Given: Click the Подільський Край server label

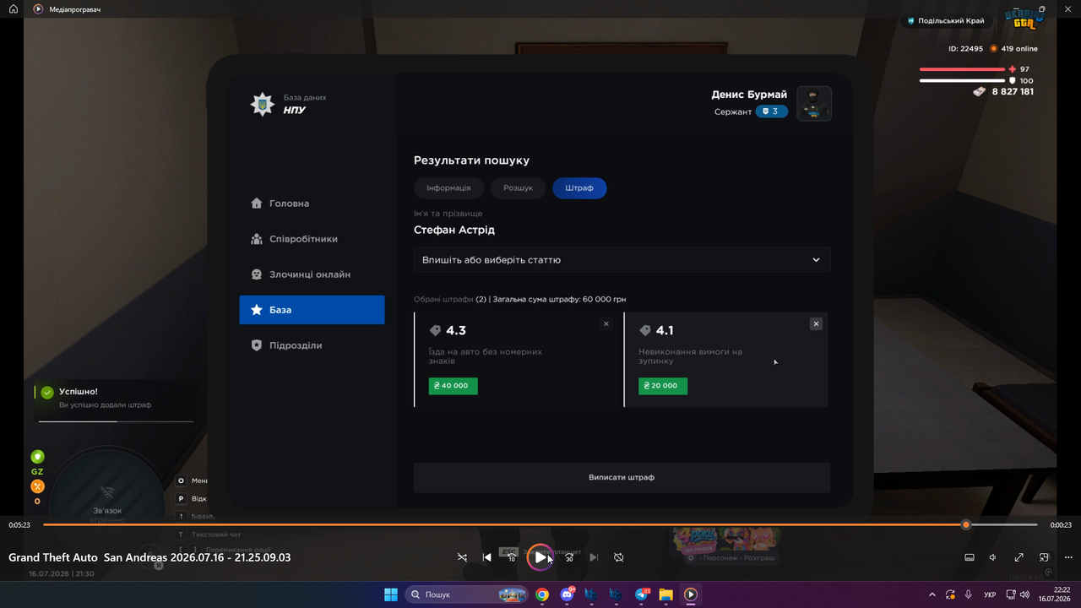Looking at the screenshot, I should (946, 20).
